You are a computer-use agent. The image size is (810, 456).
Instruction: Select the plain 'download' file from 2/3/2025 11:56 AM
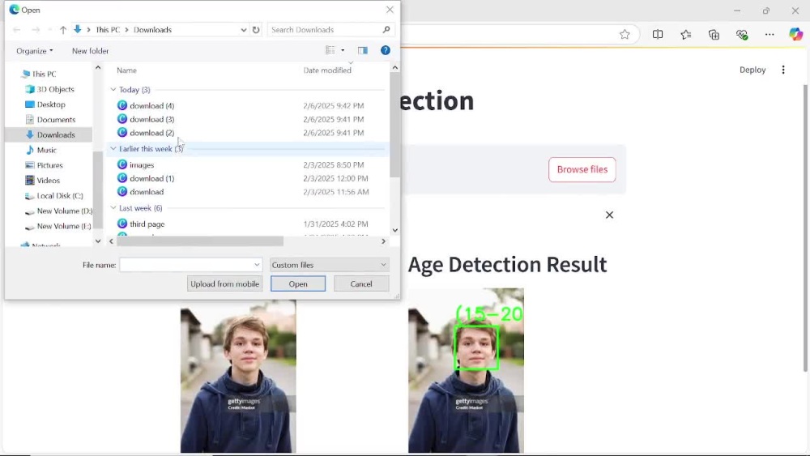pos(146,192)
